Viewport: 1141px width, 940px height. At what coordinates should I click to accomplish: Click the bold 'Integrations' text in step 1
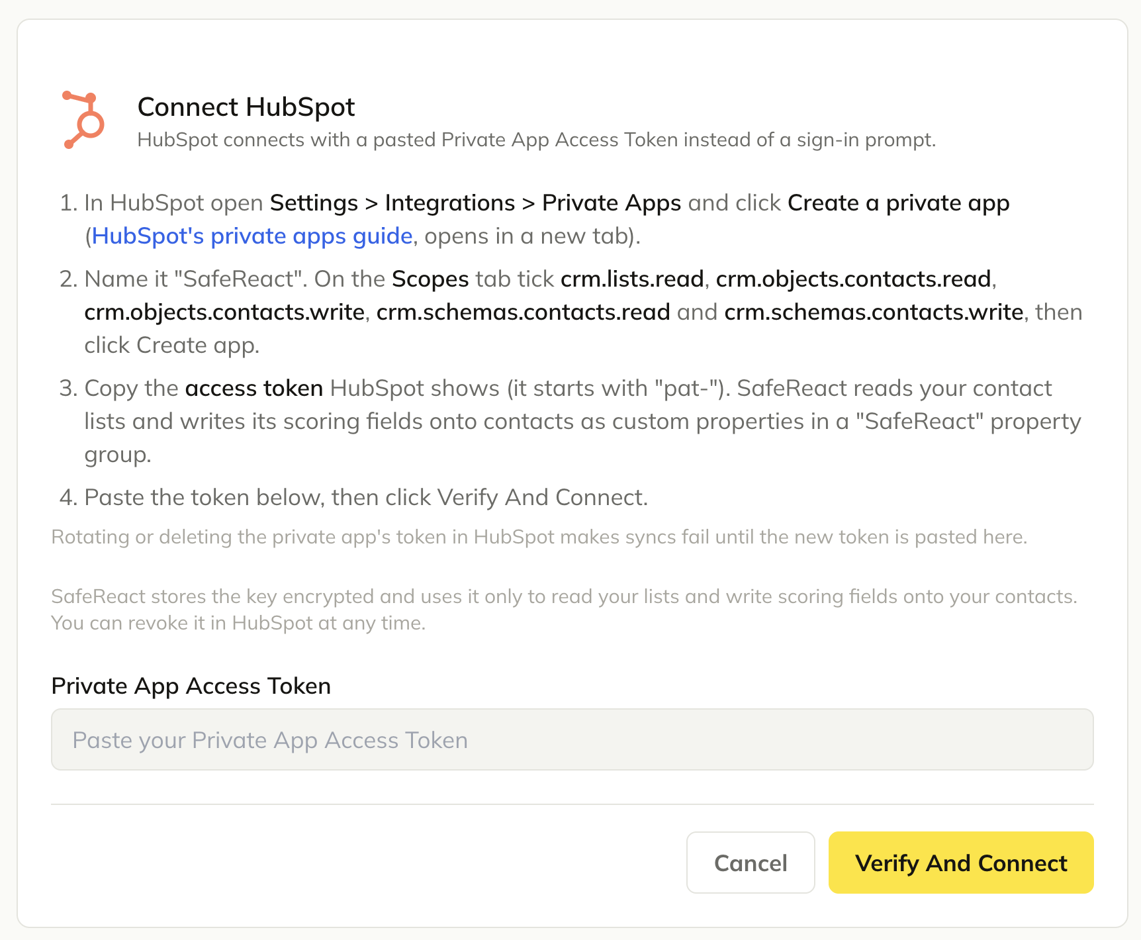point(450,203)
